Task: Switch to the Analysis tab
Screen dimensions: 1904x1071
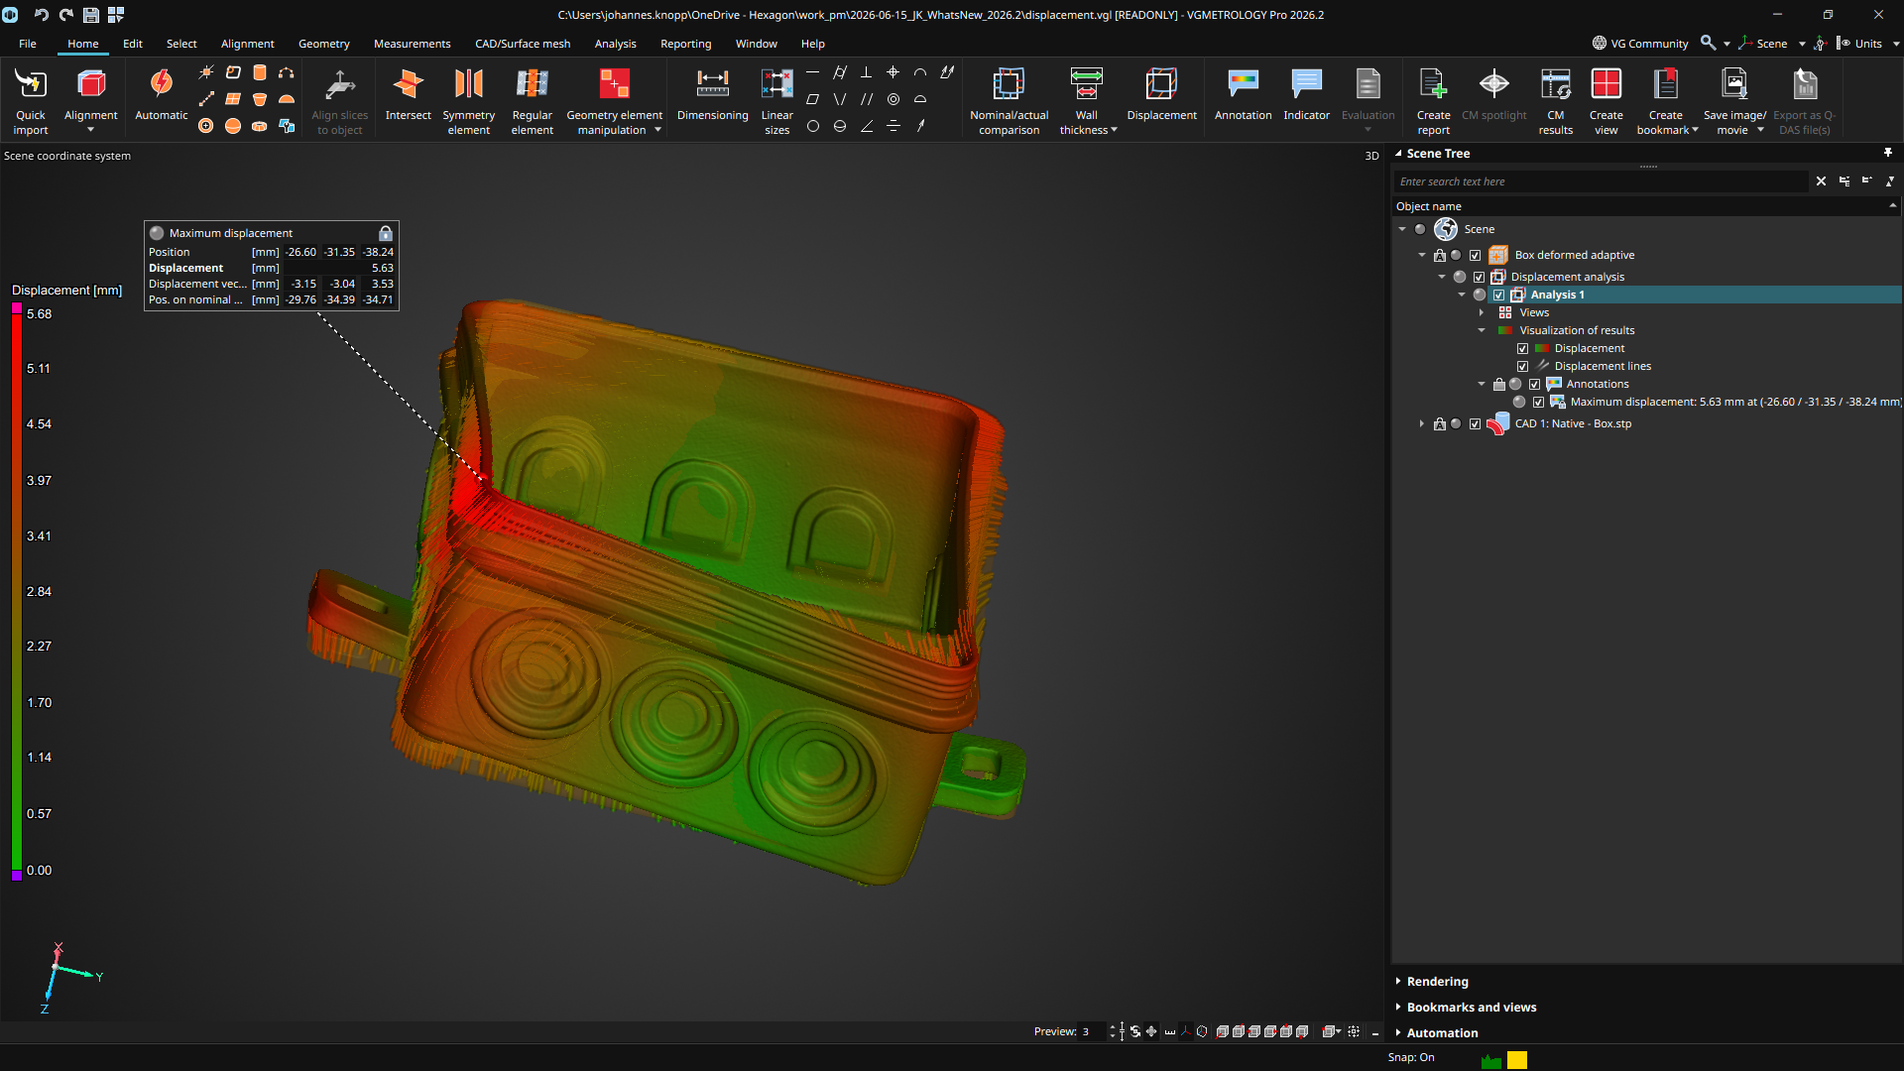Action: 615,44
